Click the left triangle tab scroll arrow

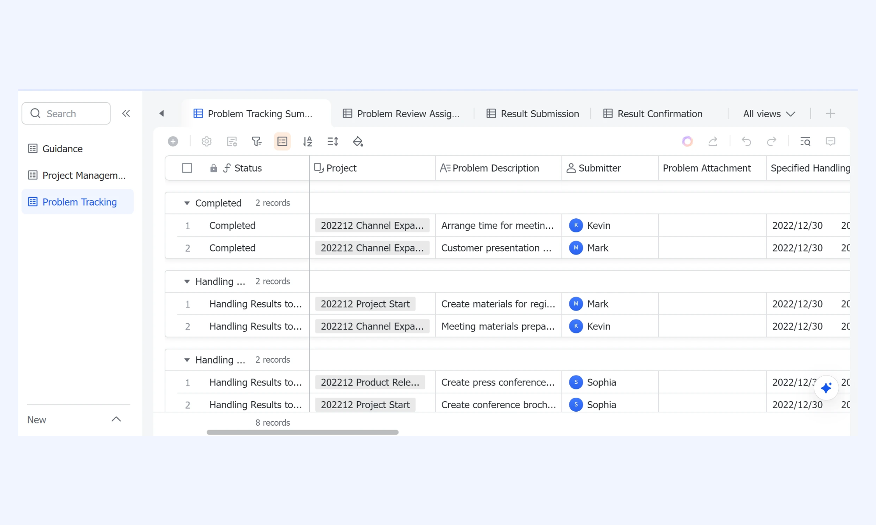[x=162, y=114]
